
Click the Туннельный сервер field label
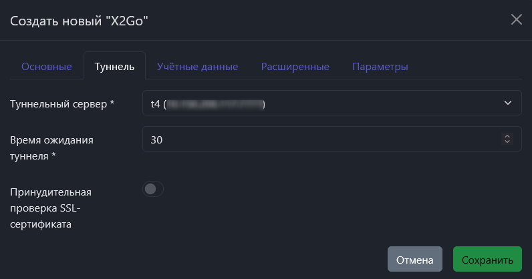62,104
